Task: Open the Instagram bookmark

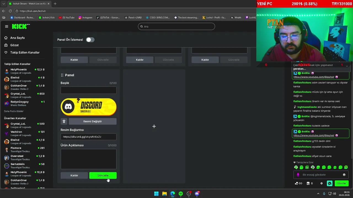Action: [x=85, y=18]
